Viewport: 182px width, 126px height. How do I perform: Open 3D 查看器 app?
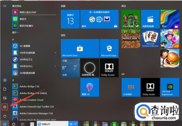point(34,46)
